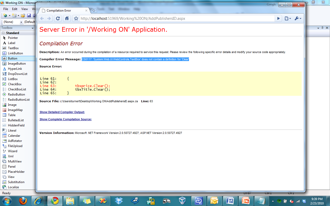Open the File menu in Visual Studio
The width and height of the screenshot is (330, 206).
click(x=6, y=9)
